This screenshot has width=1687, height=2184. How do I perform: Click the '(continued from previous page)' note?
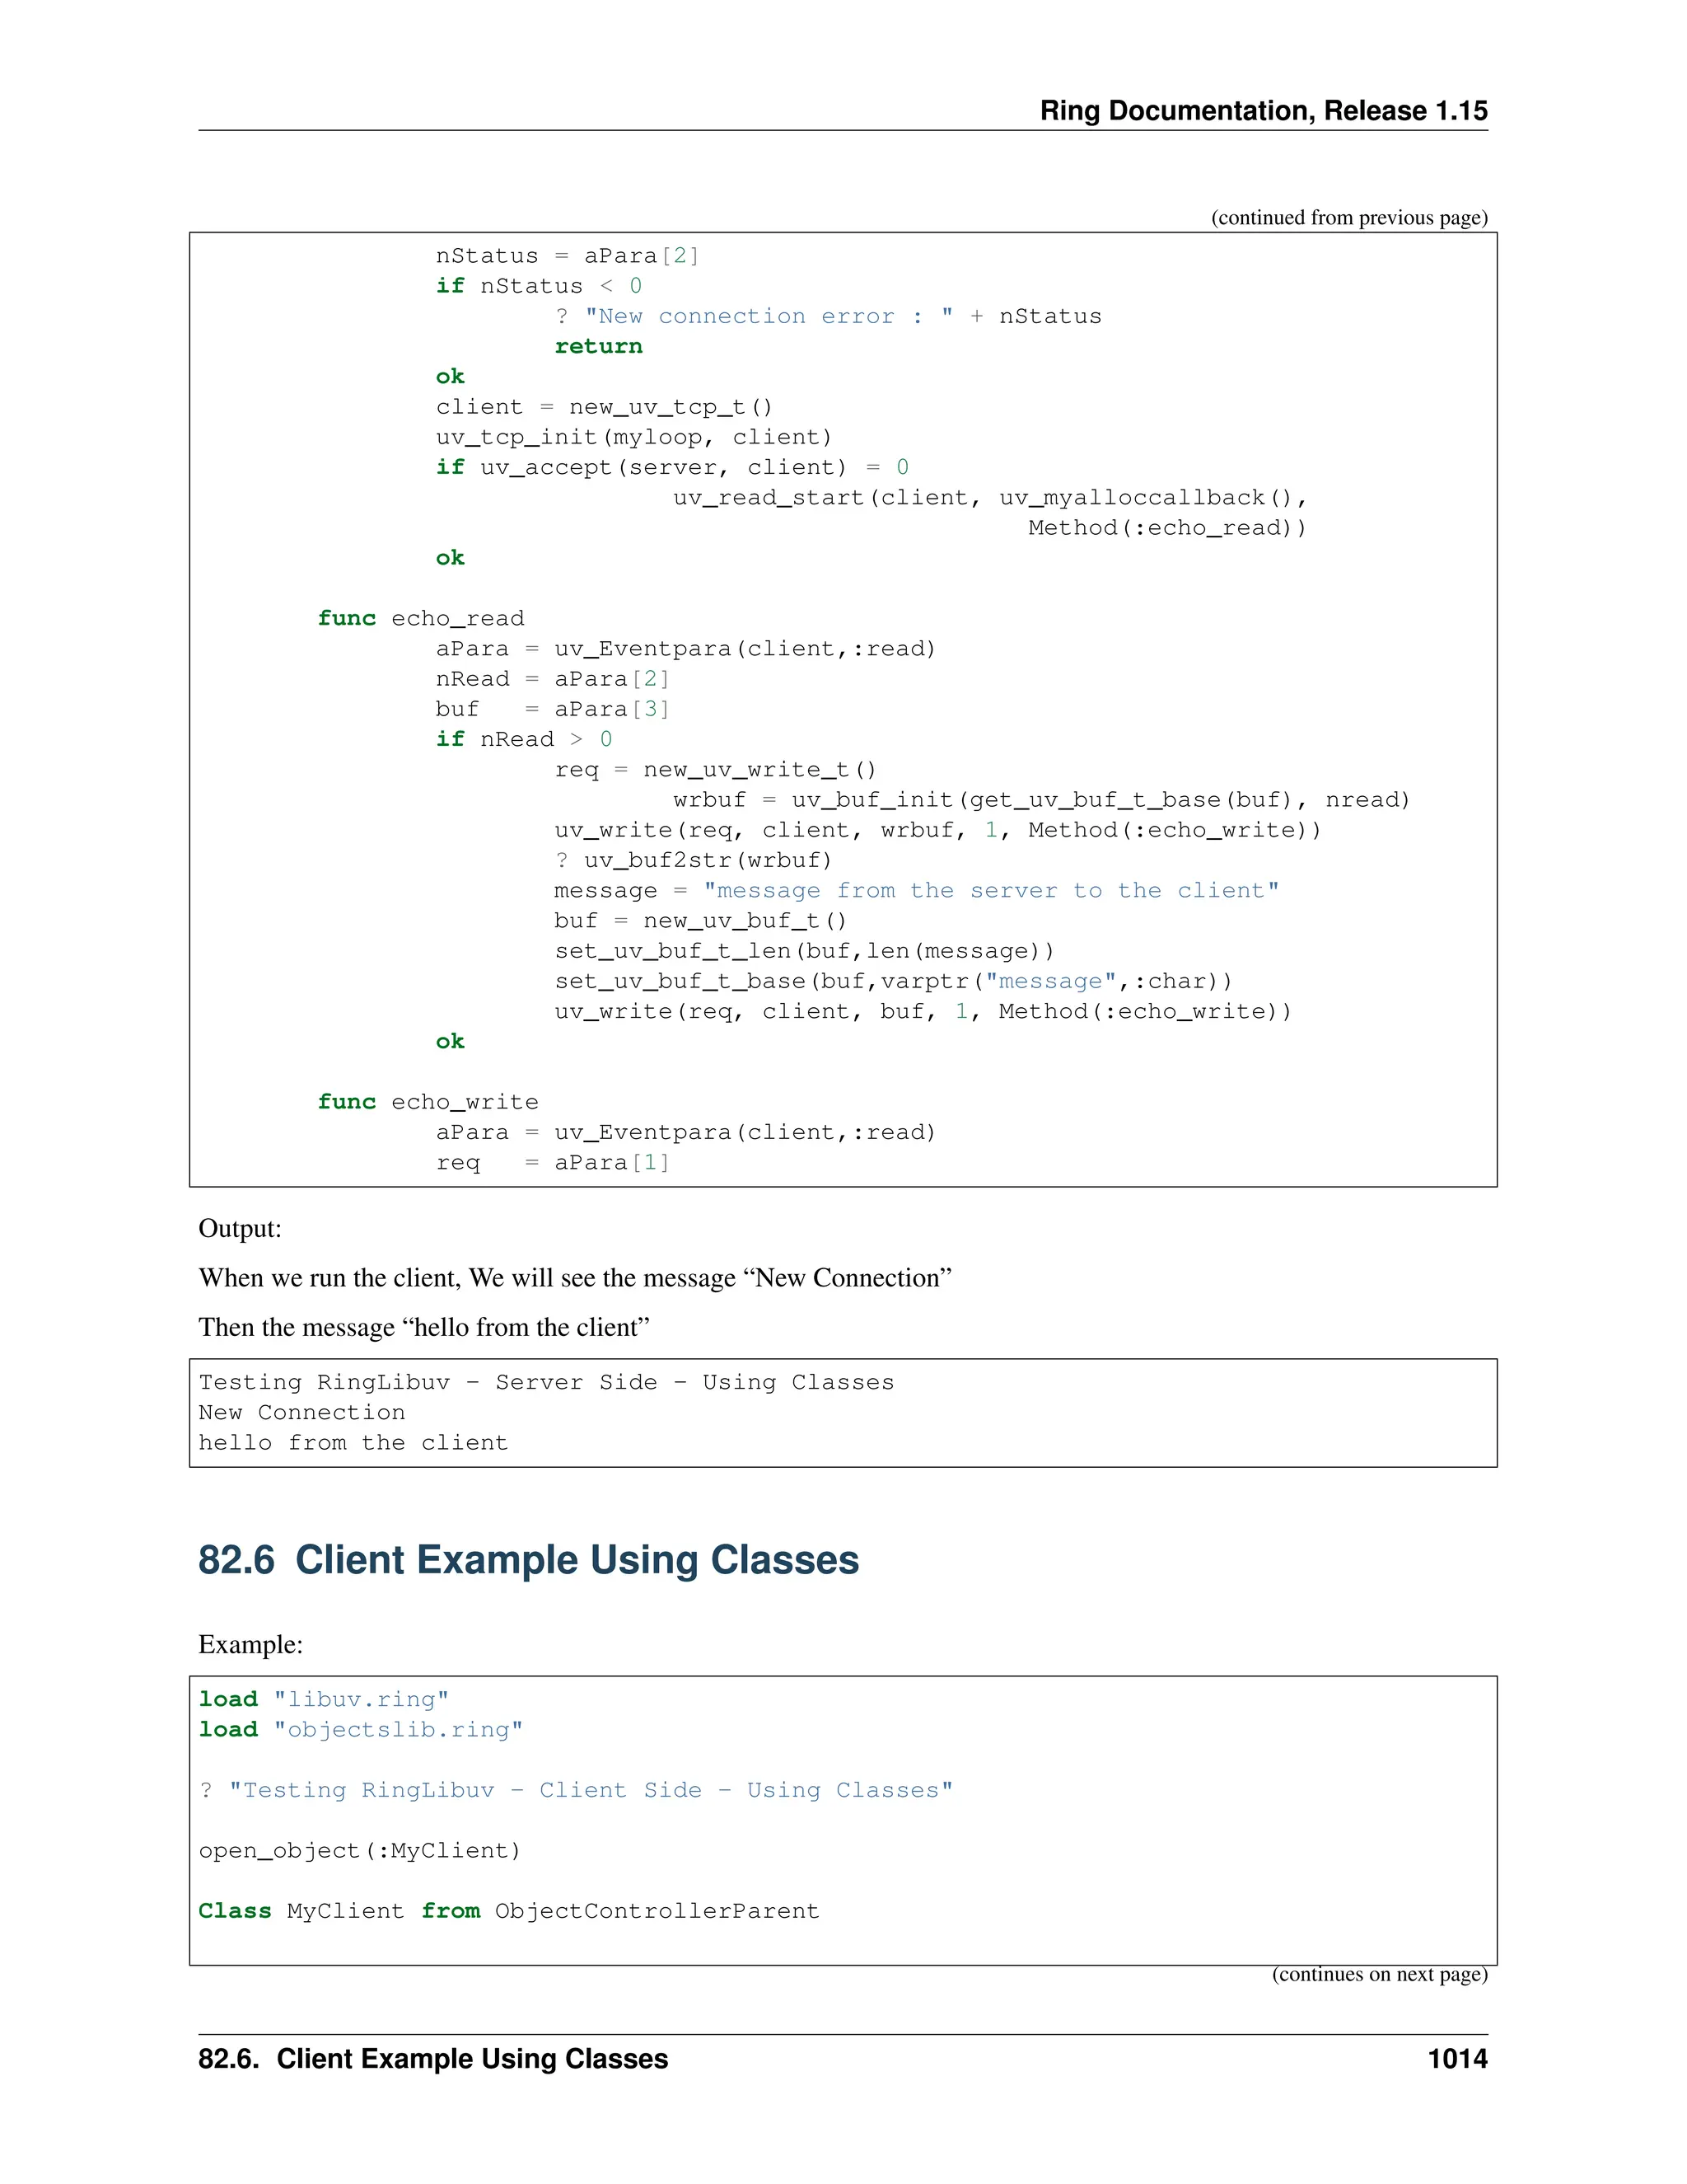[1348, 218]
